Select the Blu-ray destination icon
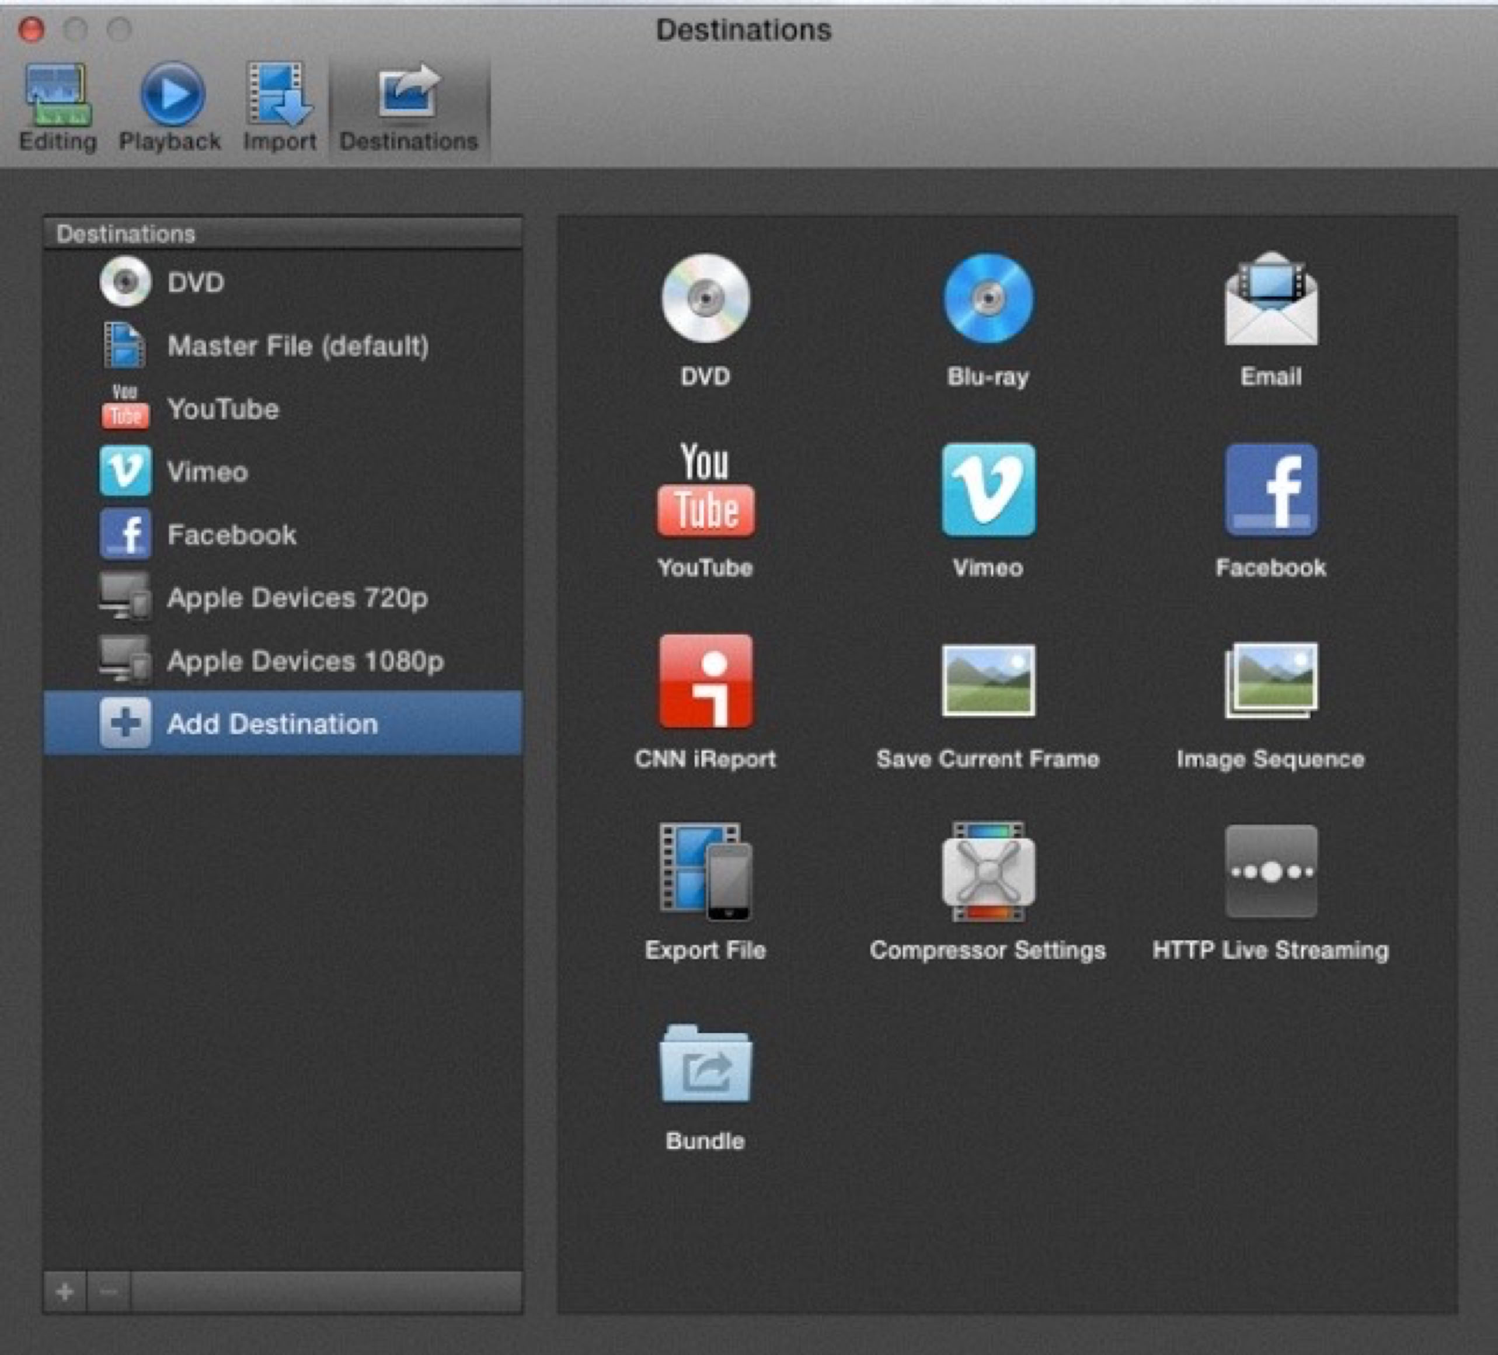 coord(988,299)
